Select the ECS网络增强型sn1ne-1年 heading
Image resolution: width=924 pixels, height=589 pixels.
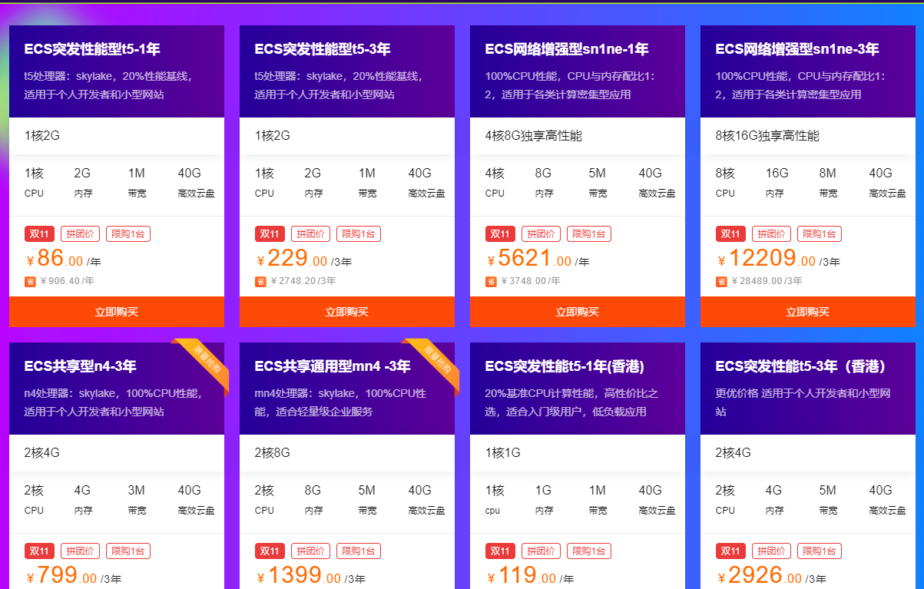pyautogui.click(x=567, y=49)
